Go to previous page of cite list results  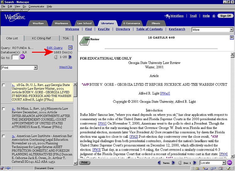(55, 57)
